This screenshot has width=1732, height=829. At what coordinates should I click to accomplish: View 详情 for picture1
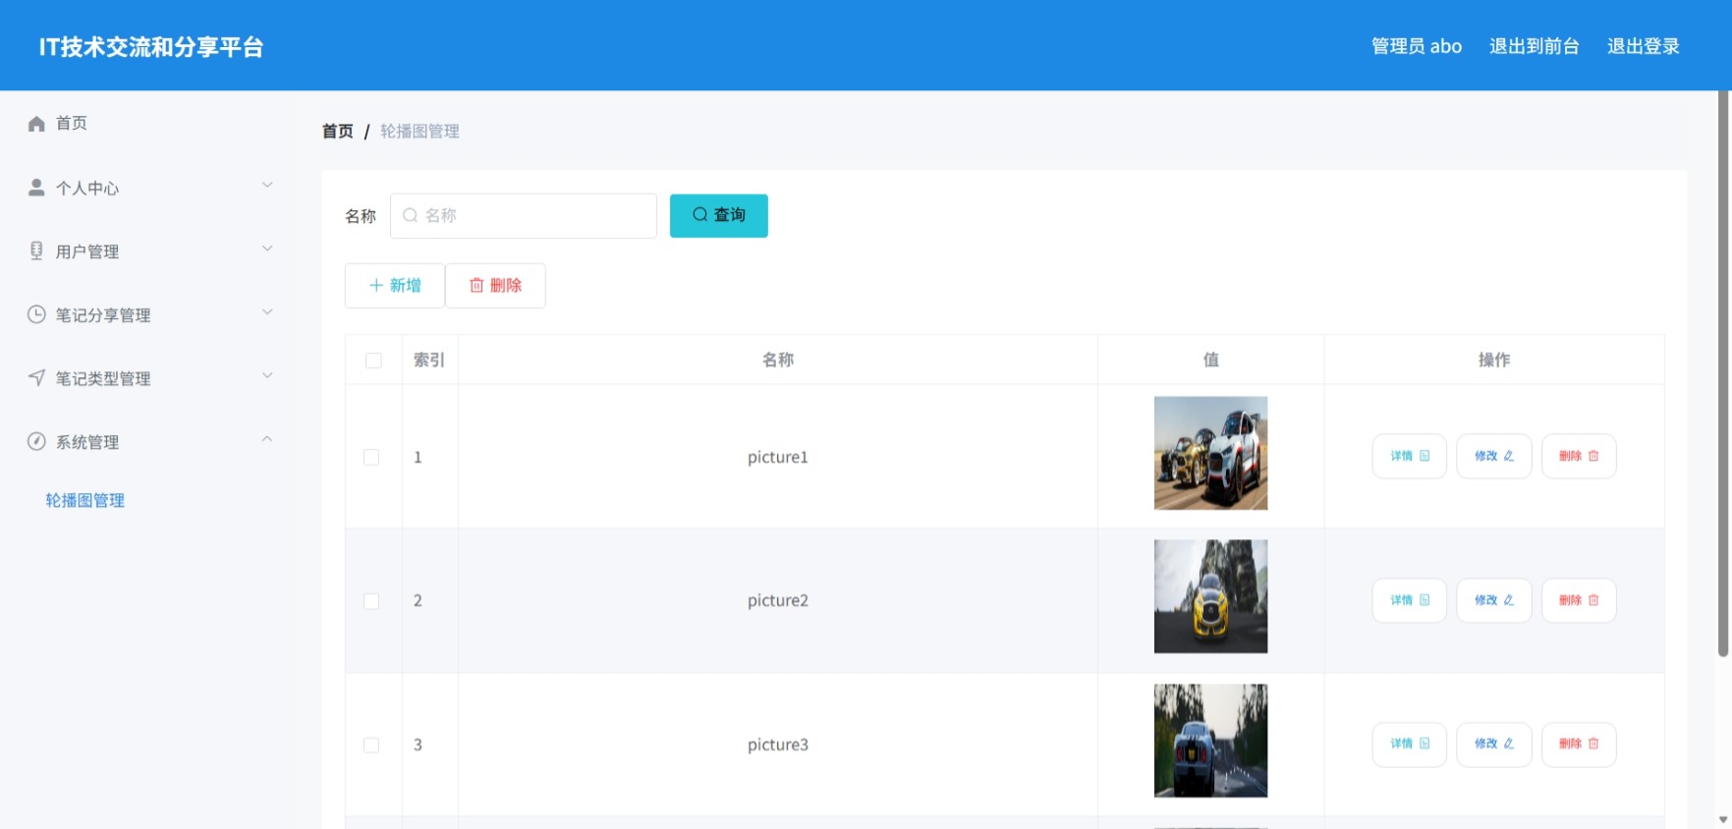pyautogui.click(x=1410, y=456)
